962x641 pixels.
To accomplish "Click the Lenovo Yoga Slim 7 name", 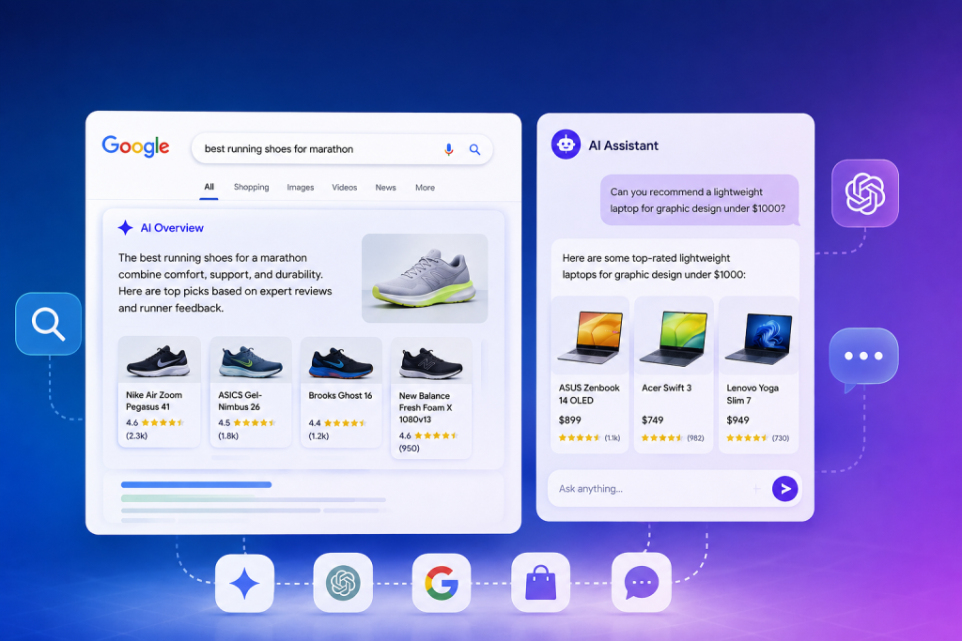I will click(x=753, y=394).
